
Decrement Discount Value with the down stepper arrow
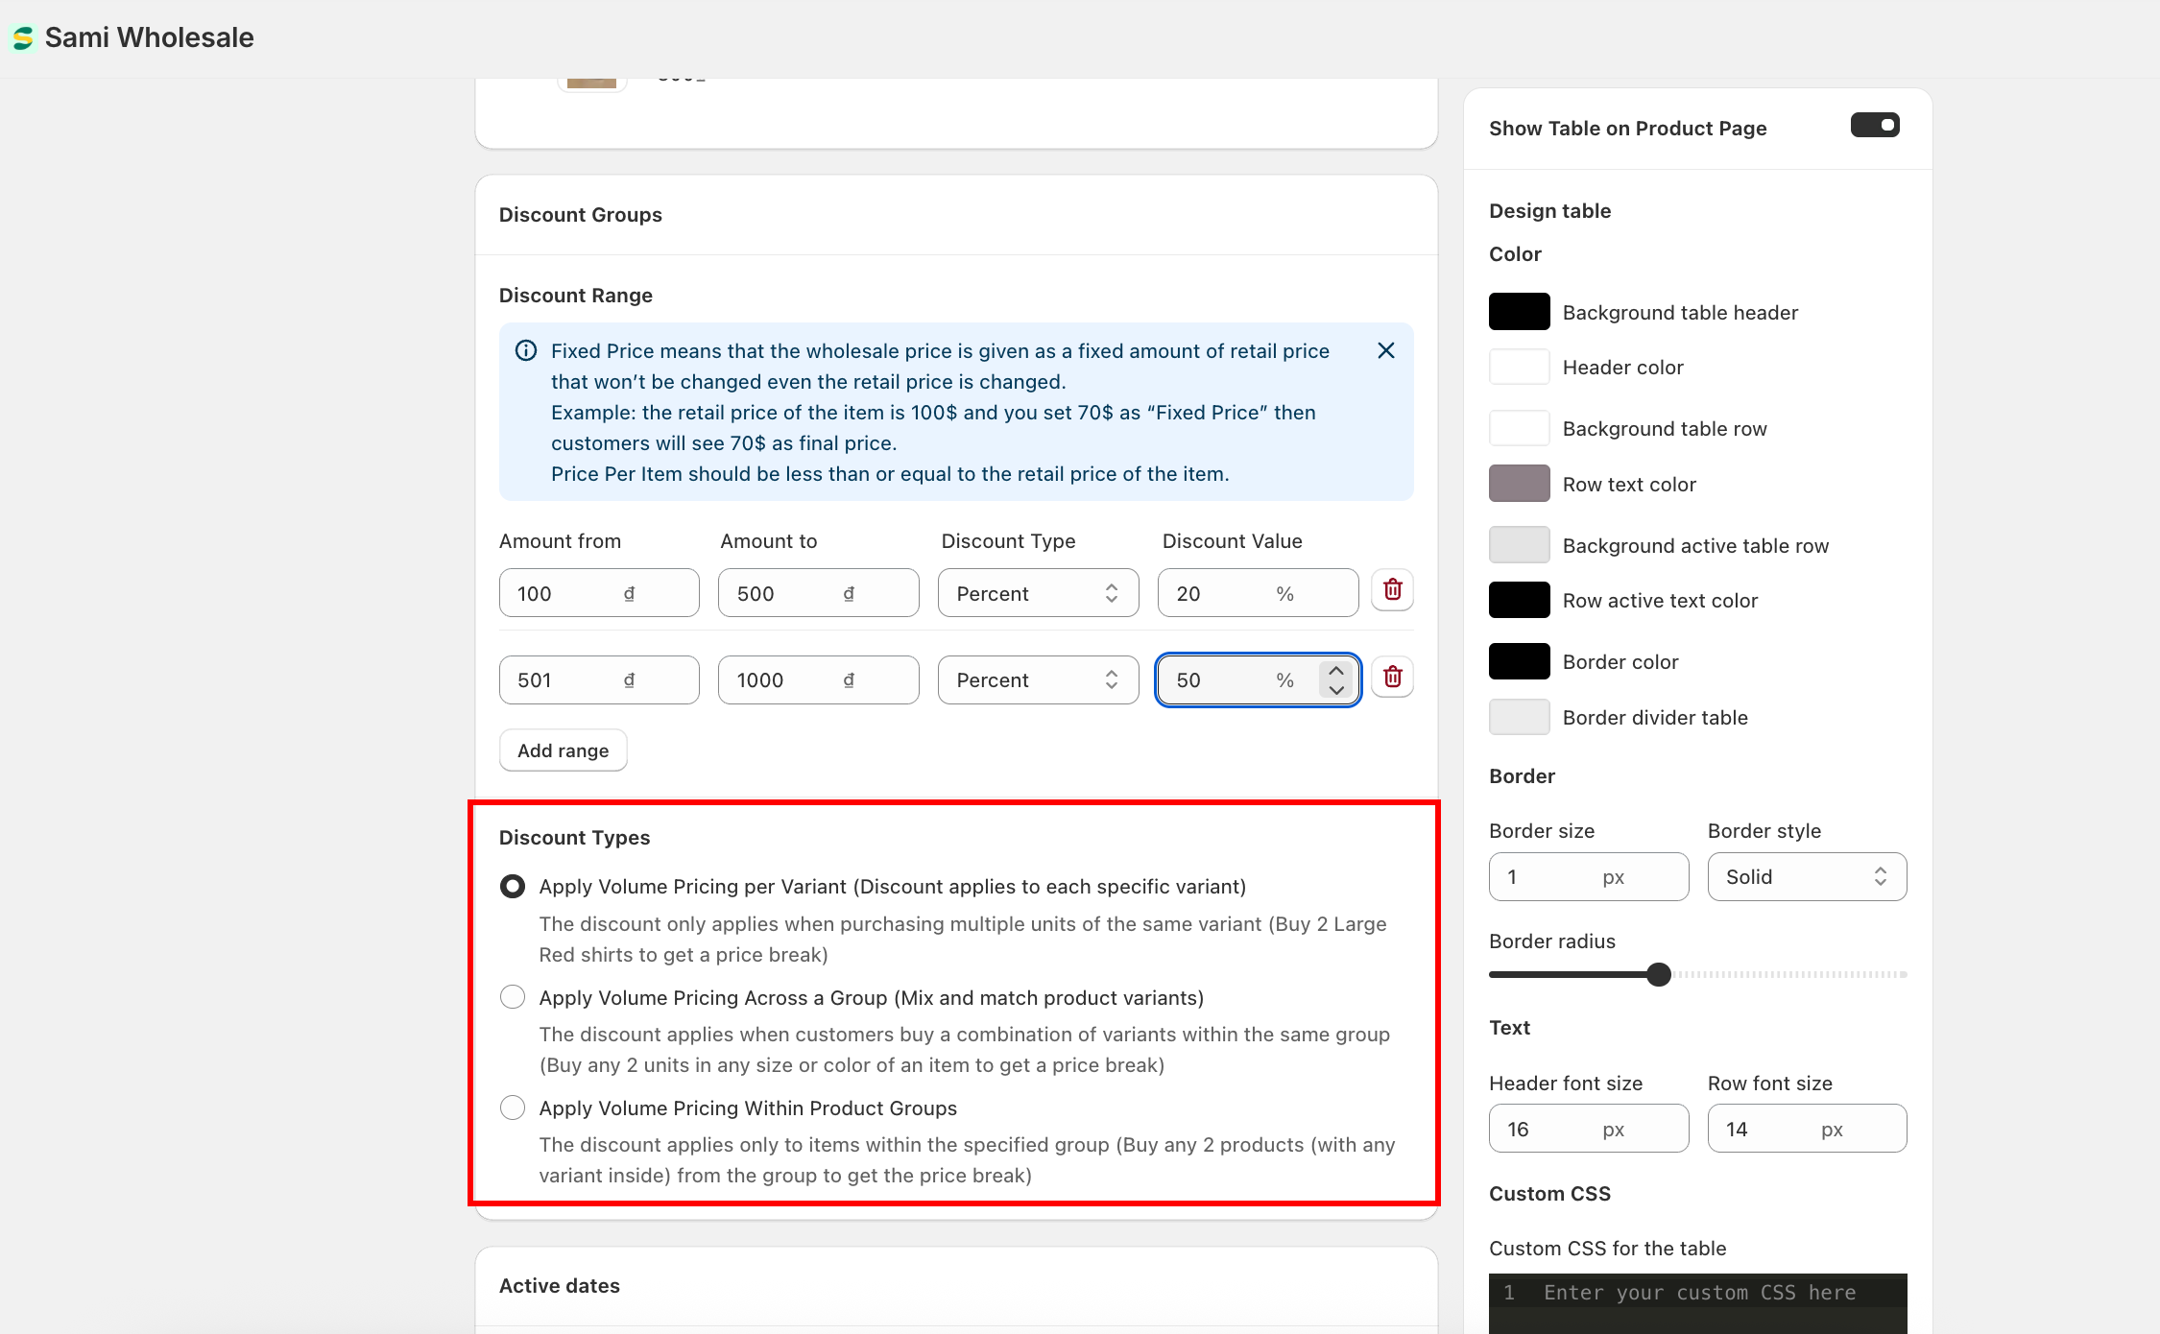(1336, 690)
